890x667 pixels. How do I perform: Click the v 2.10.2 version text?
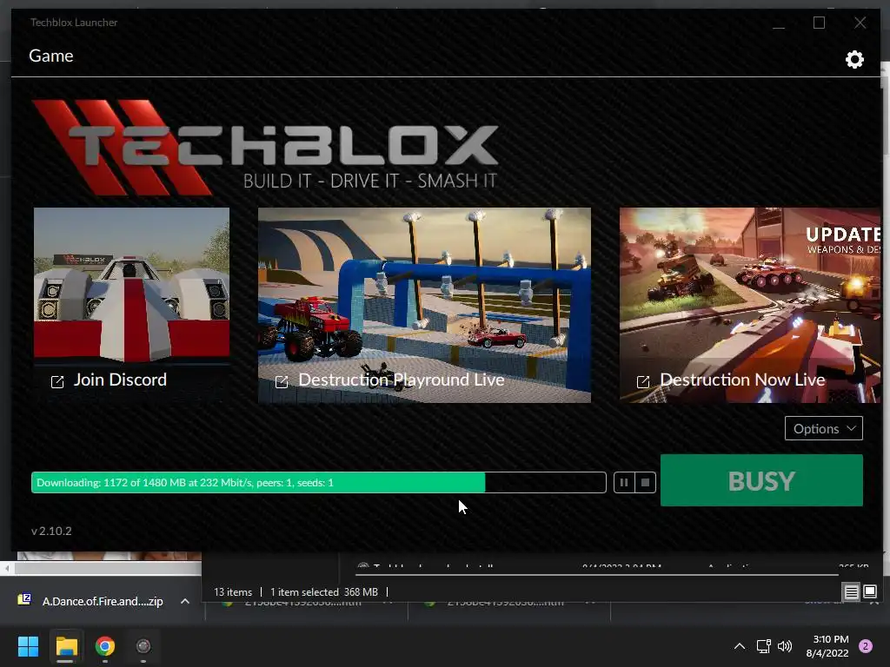click(x=51, y=531)
